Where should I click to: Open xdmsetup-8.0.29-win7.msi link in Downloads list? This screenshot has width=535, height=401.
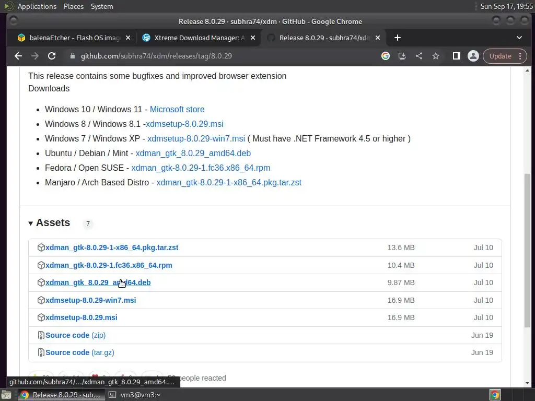click(x=196, y=139)
